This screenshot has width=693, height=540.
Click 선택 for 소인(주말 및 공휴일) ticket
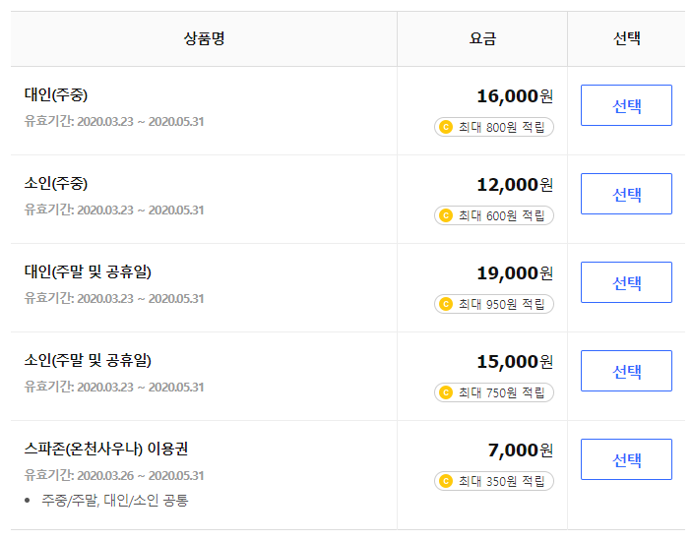(626, 371)
